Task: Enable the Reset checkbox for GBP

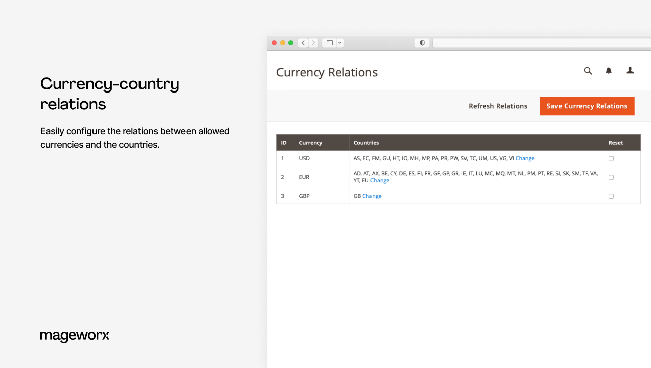Action: pyautogui.click(x=611, y=196)
